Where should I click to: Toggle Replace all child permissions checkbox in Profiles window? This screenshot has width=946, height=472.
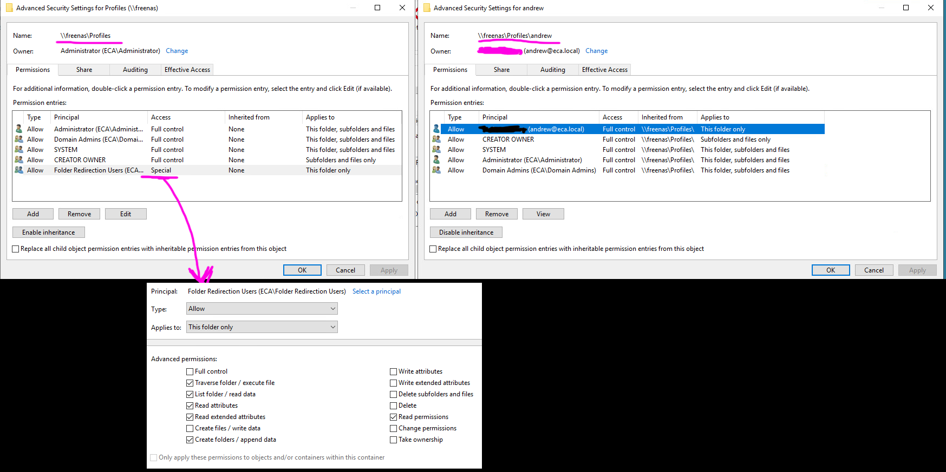[16, 249]
